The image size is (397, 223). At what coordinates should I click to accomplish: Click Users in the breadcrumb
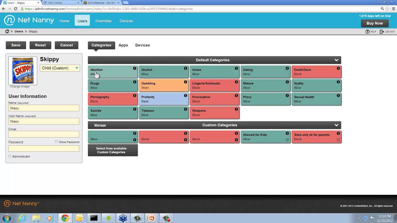(19, 31)
